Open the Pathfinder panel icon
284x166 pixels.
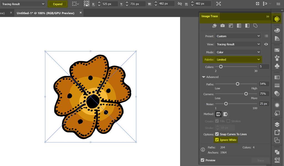tap(277, 152)
